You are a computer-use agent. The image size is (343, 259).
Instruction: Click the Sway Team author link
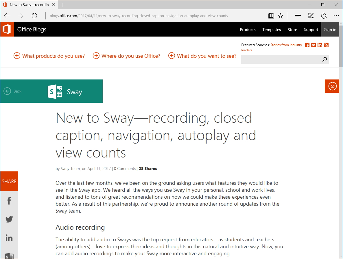pyautogui.click(x=70, y=169)
